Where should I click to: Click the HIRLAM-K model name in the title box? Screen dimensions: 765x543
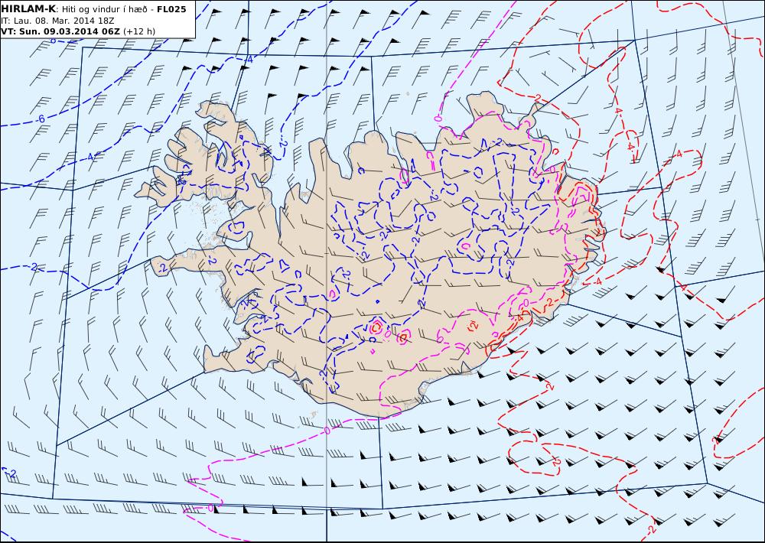point(28,9)
